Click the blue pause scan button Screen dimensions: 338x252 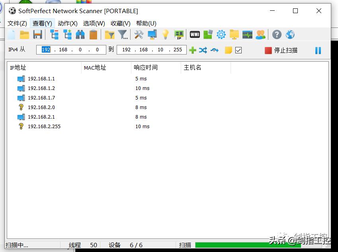[x=318, y=50]
